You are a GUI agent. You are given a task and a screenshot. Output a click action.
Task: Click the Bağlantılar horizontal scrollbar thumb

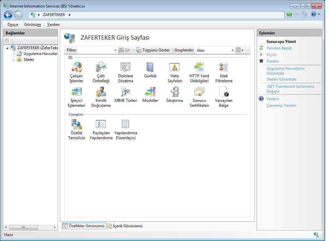(x=24, y=227)
